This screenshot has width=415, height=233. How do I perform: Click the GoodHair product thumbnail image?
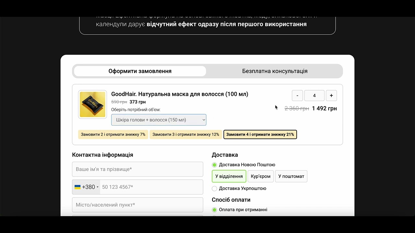click(x=92, y=105)
